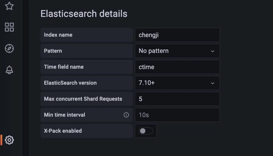Click the Index name input field

(x=177, y=35)
